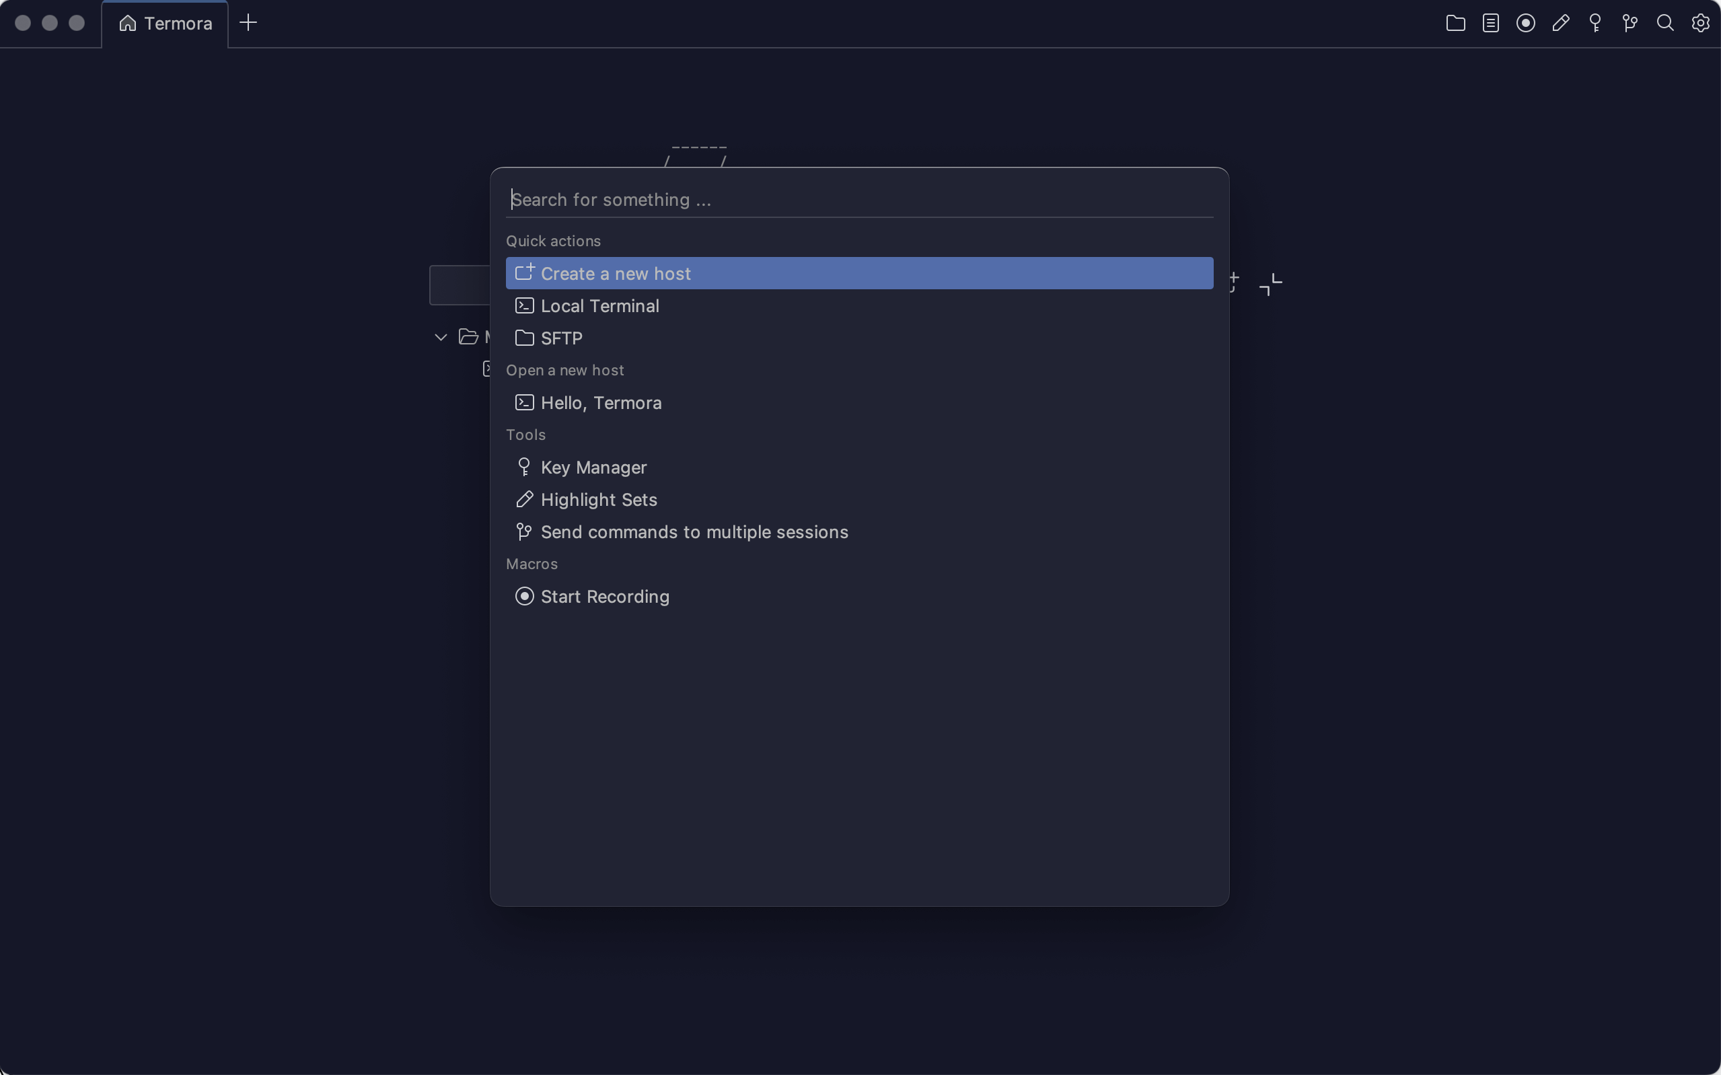The image size is (1721, 1075).
Task: Select the open folder node in tree
Action: tap(468, 337)
